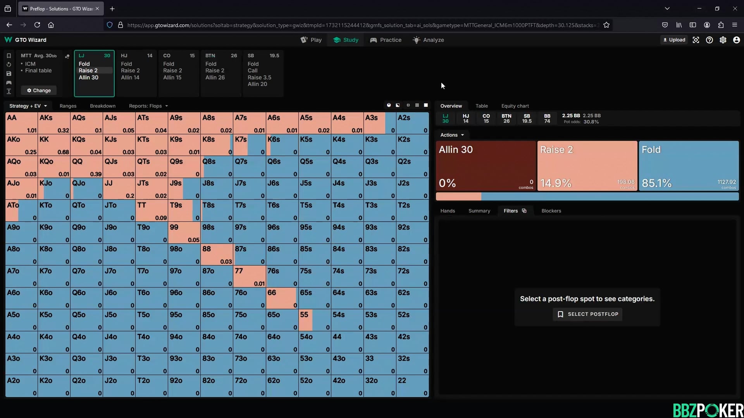744x418 pixels.
Task: Click the bookmark icon in the left sidebar
Action: pos(9,55)
